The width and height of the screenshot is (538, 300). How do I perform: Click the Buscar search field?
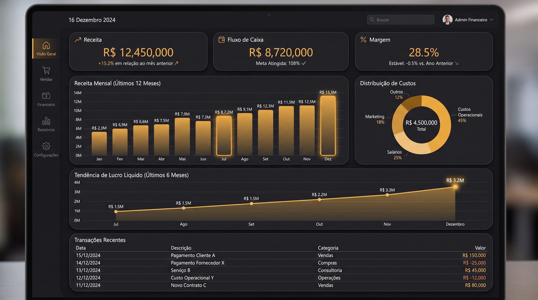click(x=400, y=20)
